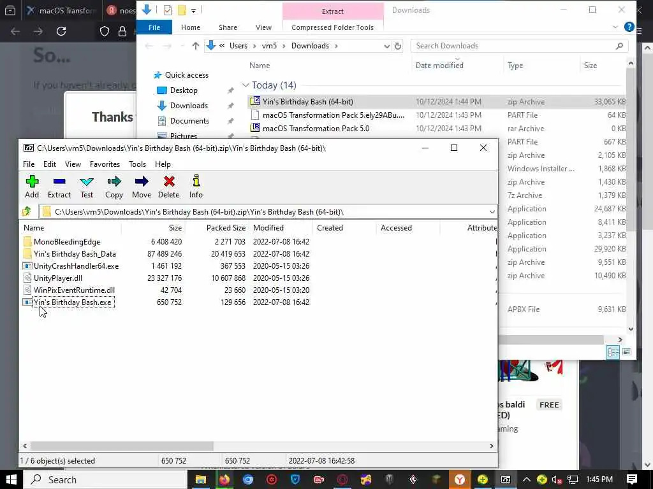Click the Move toolbar button in 7-Zip
This screenshot has height=489, width=653.
(x=142, y=187)
